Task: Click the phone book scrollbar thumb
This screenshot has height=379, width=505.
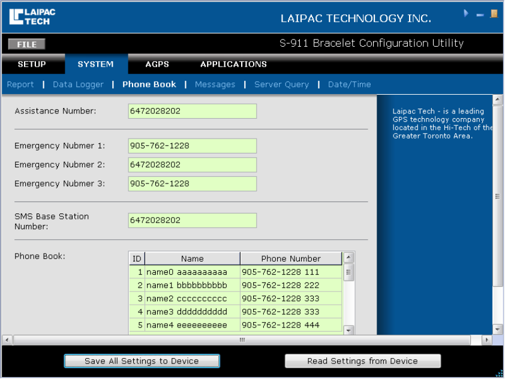Action: [x=348, y=272]
